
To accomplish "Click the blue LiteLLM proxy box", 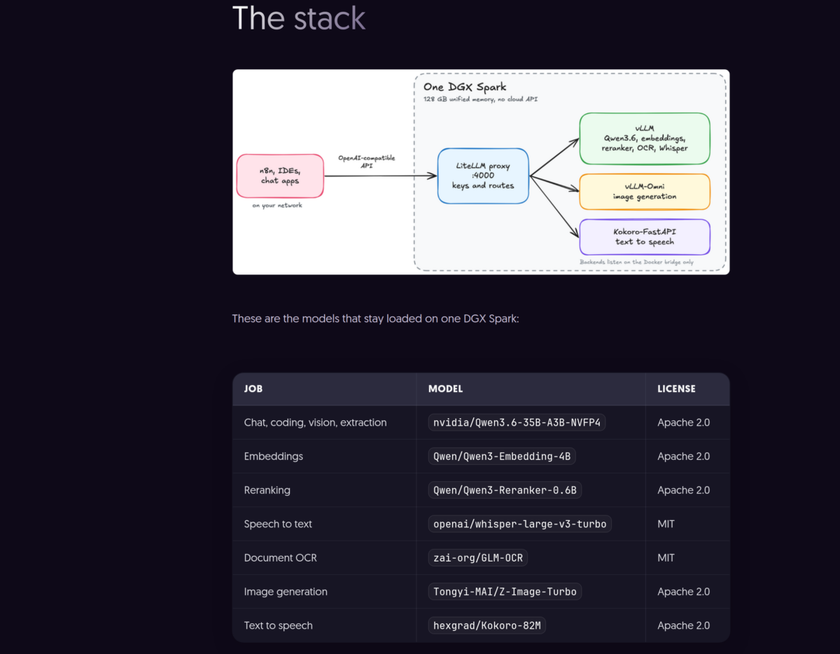I will click(482, 176).
